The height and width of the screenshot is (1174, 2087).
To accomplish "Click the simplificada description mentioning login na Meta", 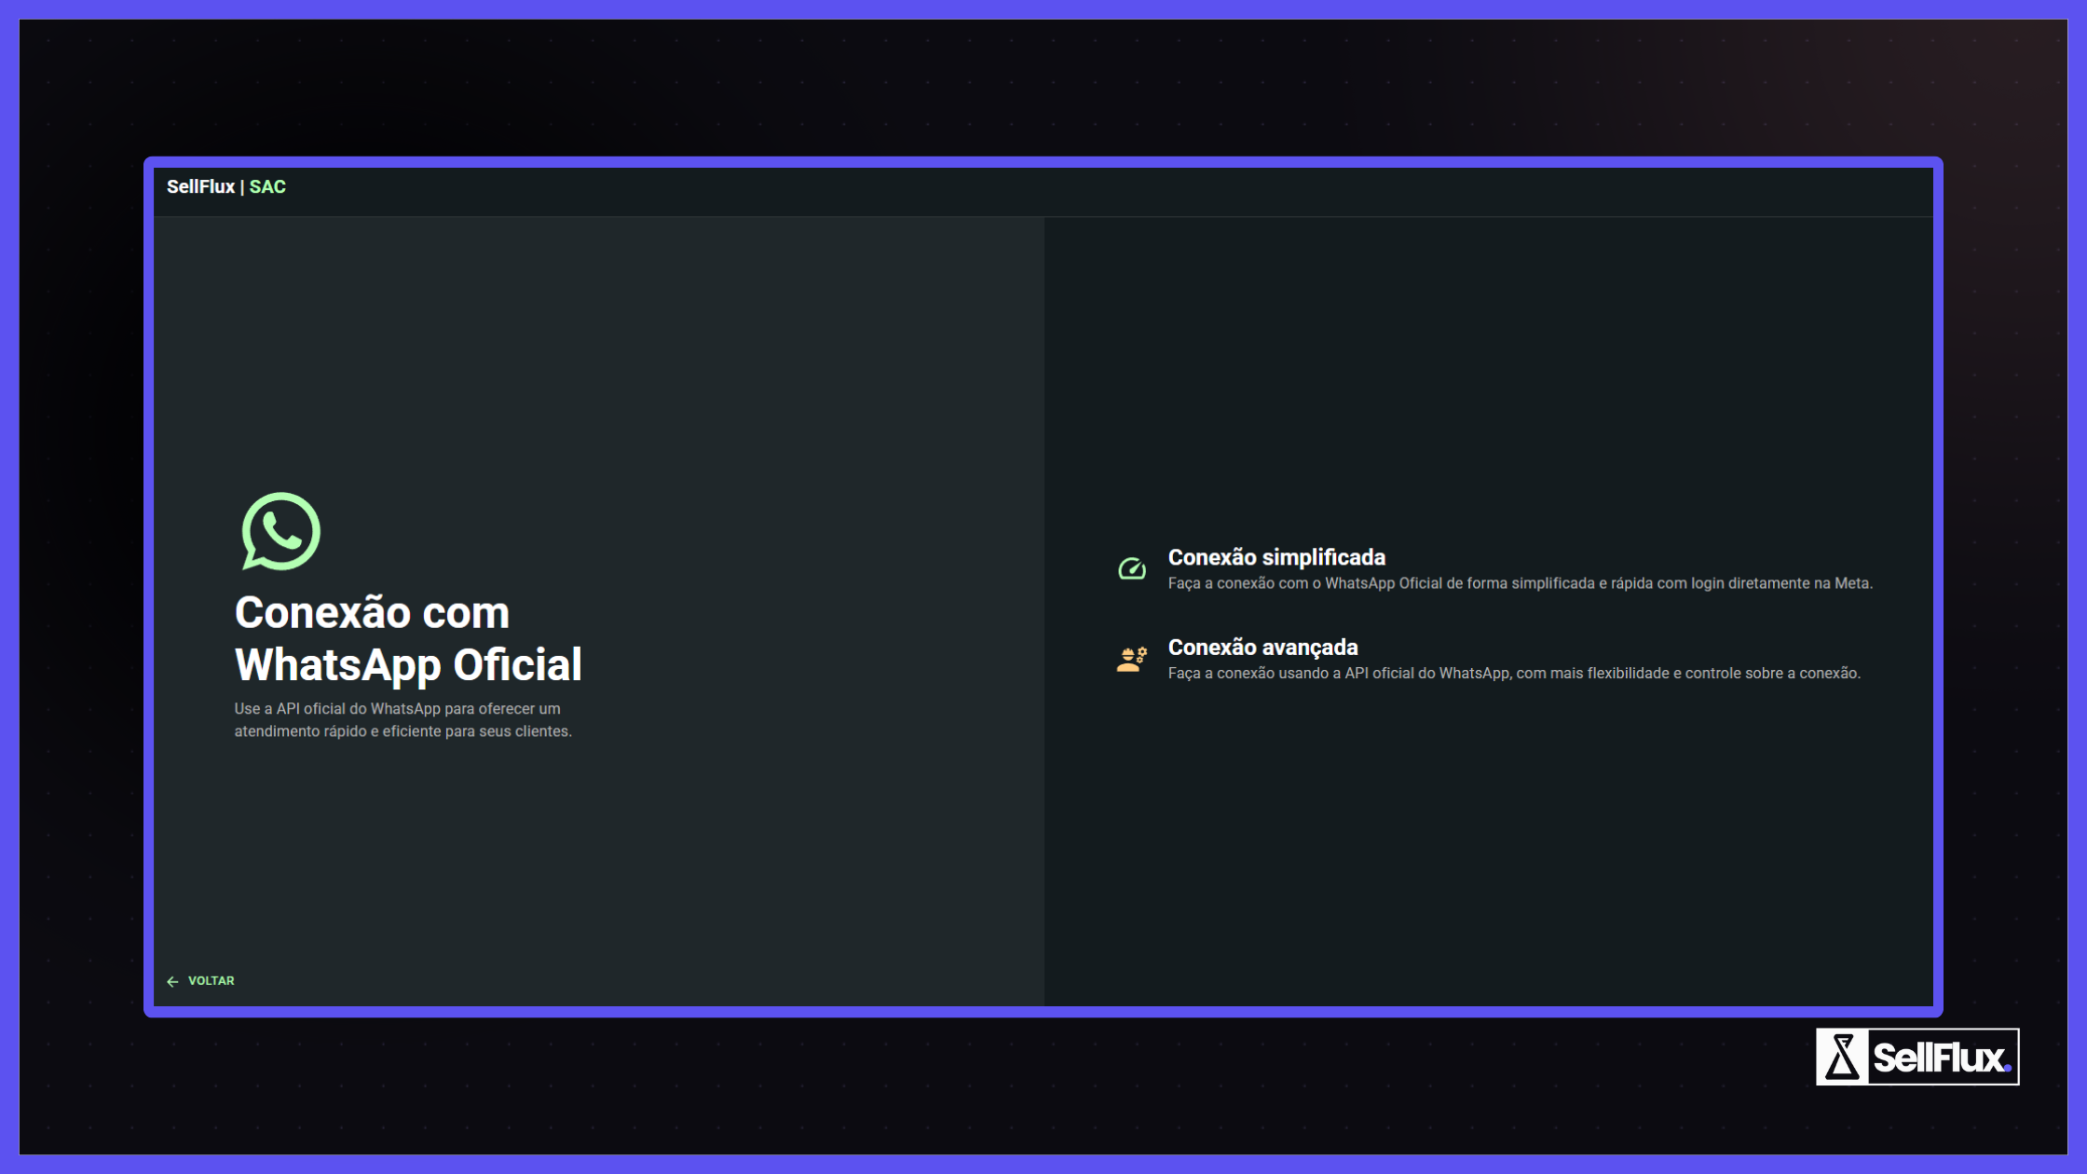I will click(x=1520, y=583).
